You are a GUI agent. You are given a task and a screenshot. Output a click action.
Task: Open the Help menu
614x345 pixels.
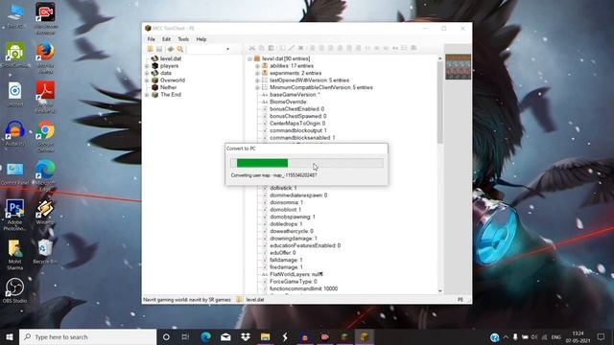coord(201,39)
